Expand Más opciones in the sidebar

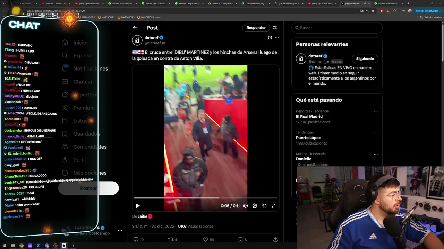tap(84, 173)
